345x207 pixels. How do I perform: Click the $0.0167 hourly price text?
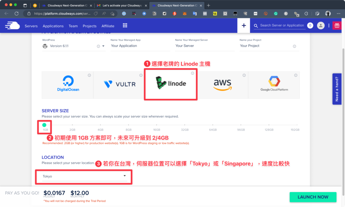tap(54, 193)
